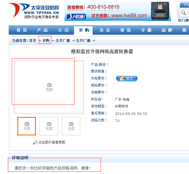Click the location value 广东 珠海
The image size is (189, 174).
click(122, 99)
